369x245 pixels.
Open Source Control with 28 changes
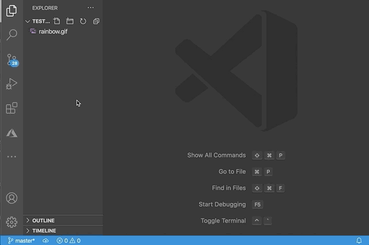click(x=12, y=60)
